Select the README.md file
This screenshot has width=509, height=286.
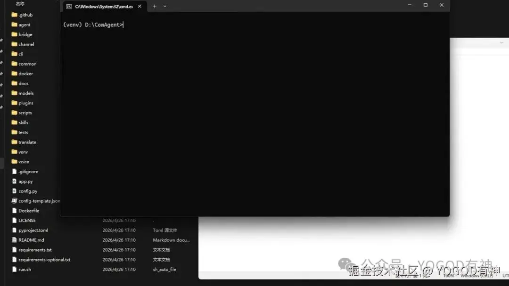(28, 240)
